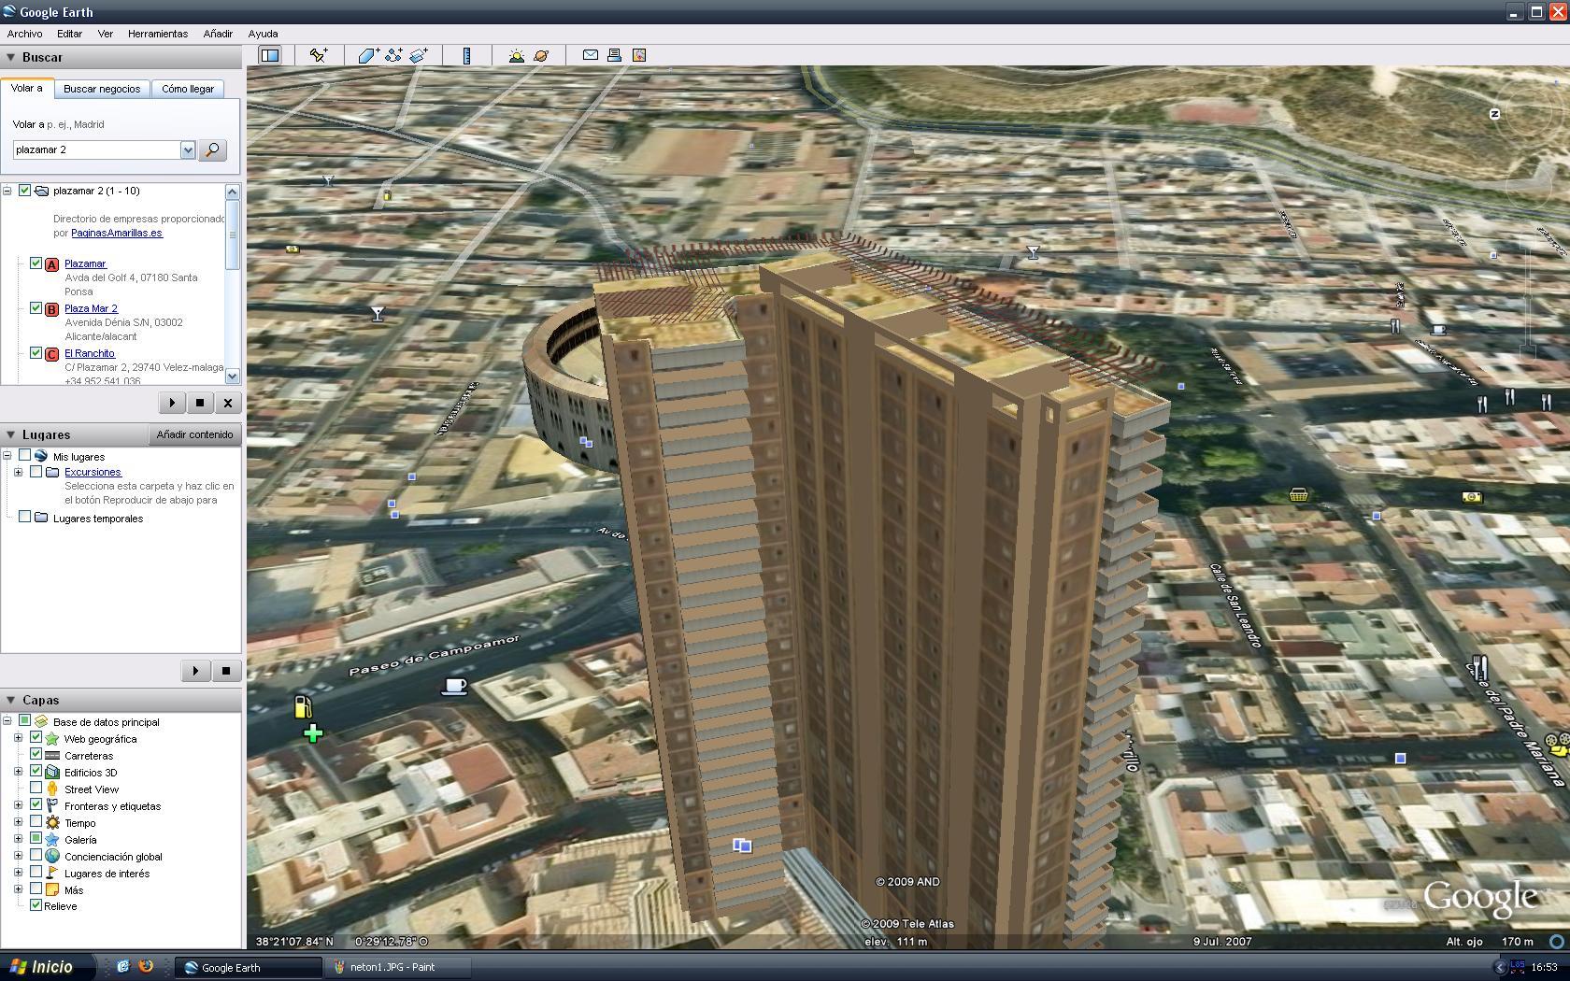Toggle the sidebar panel toolbar icon
Viewport: 1570px width, 981px height.
pyautogui.click(x=270, y=56)
